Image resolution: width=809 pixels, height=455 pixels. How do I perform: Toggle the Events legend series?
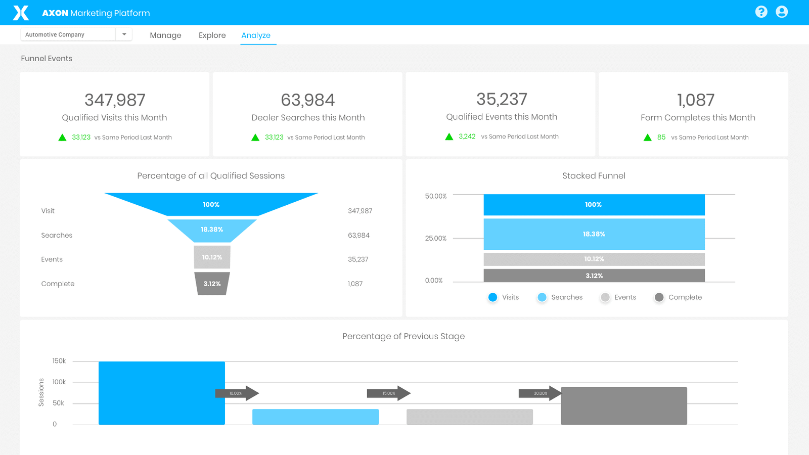(605, 297)
